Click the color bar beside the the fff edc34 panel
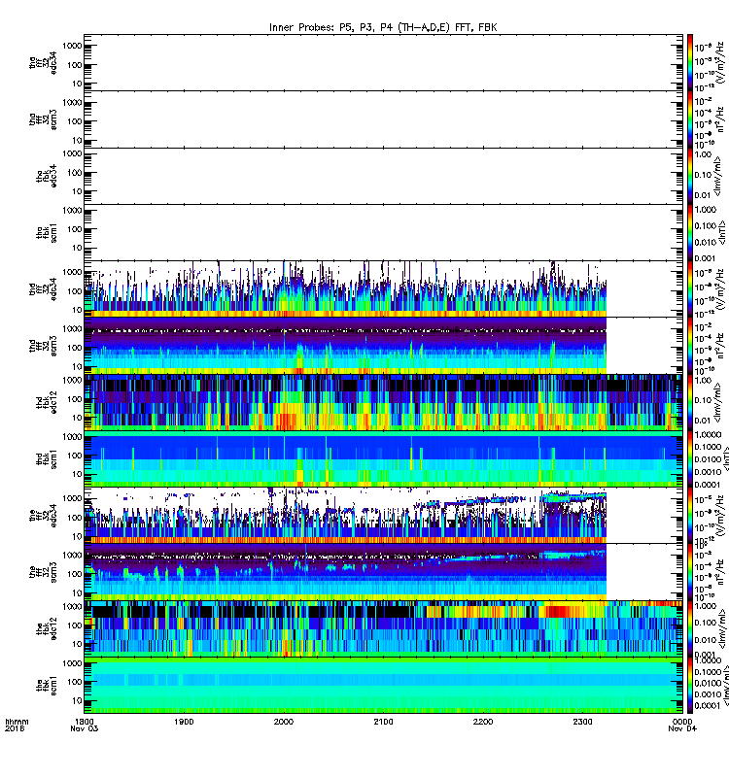This screenshot has height=777, width=729. (x=689, y=516)
